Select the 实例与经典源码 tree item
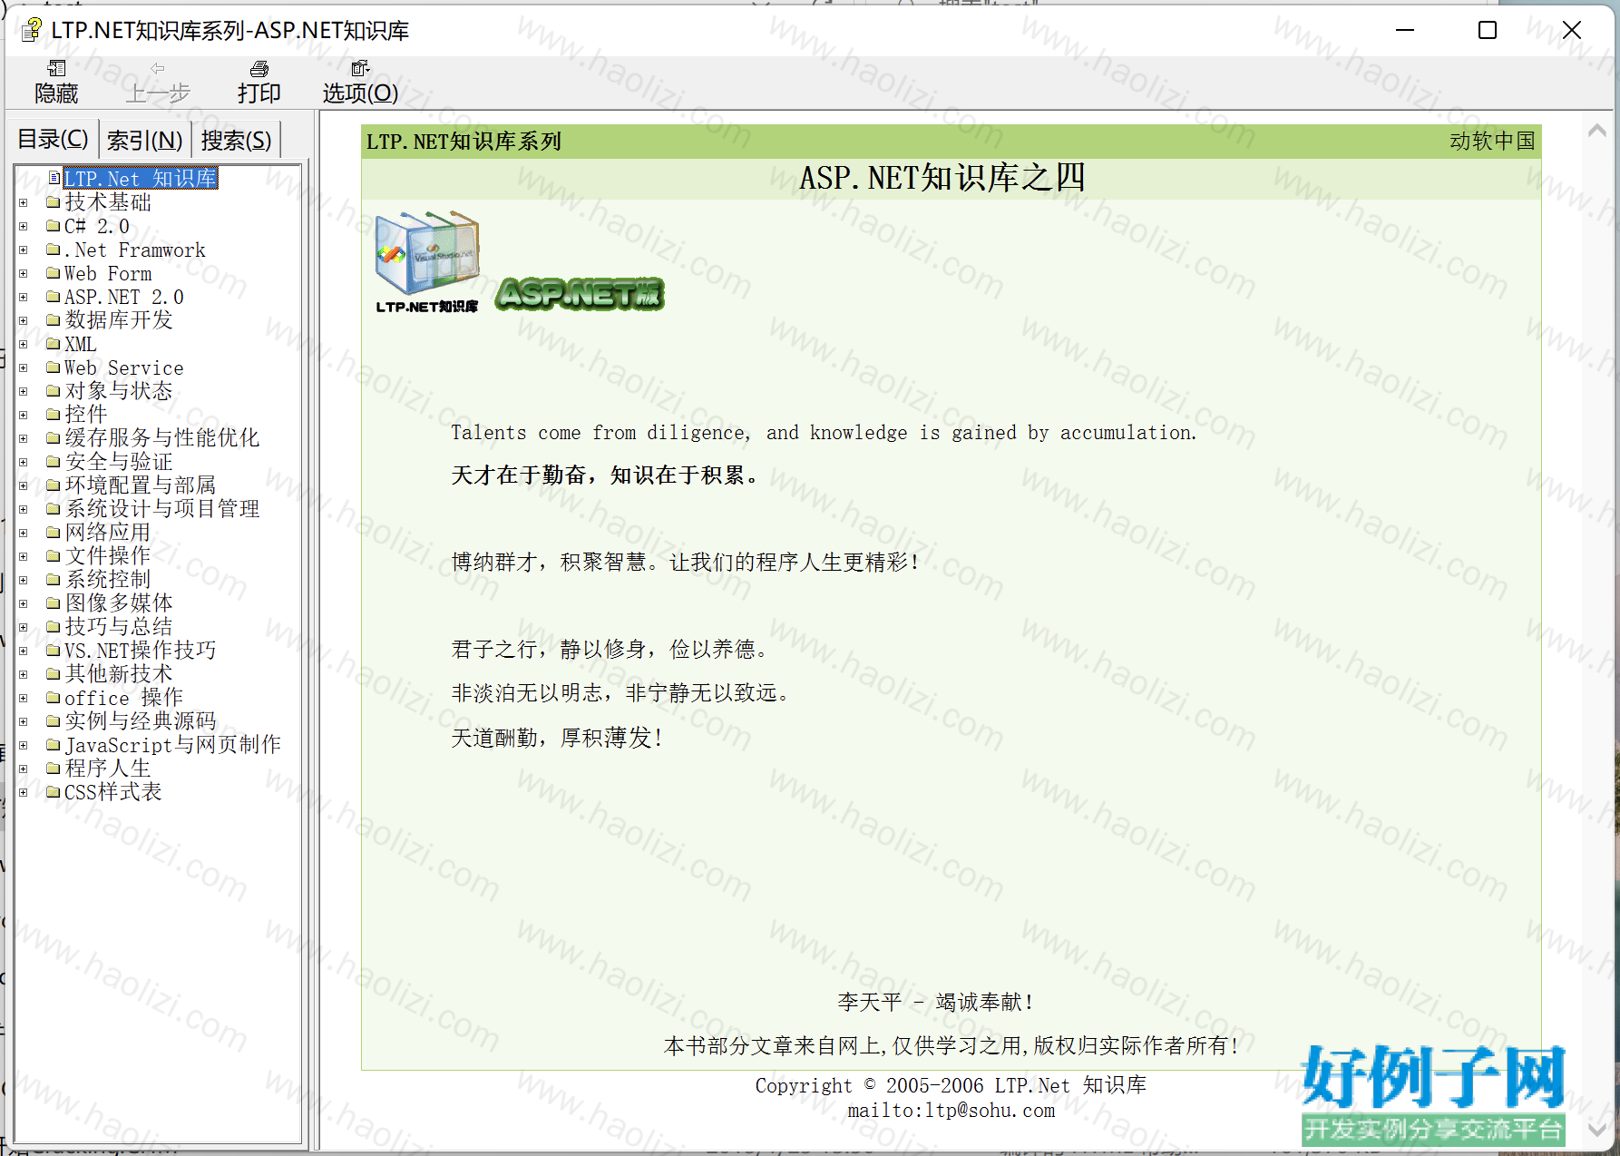This screenshot has width=1620, height=1156. [x=141, y=721]
